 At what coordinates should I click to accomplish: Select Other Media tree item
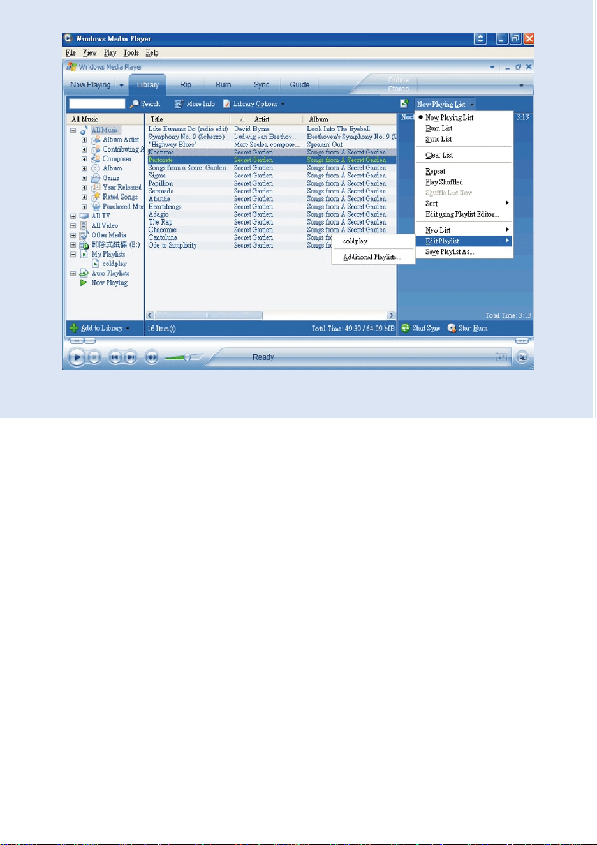(x=108, y=236)
